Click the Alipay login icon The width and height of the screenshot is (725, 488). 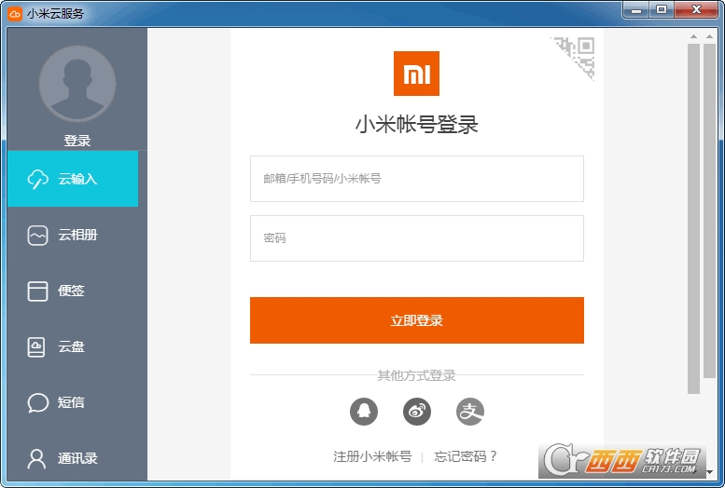470,411
